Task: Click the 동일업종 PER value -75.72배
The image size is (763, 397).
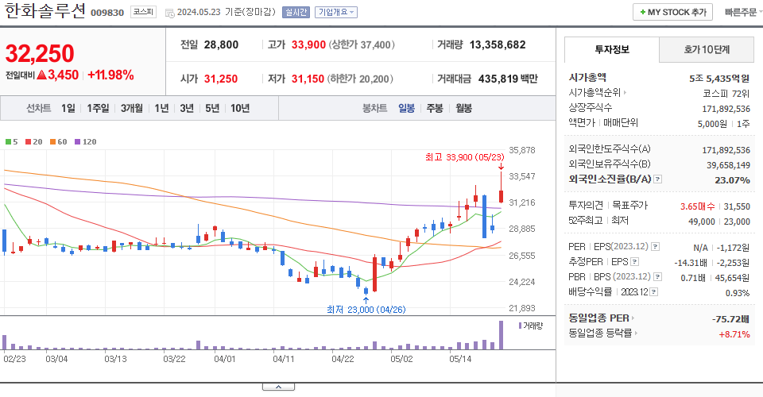Action: [730, 319]
